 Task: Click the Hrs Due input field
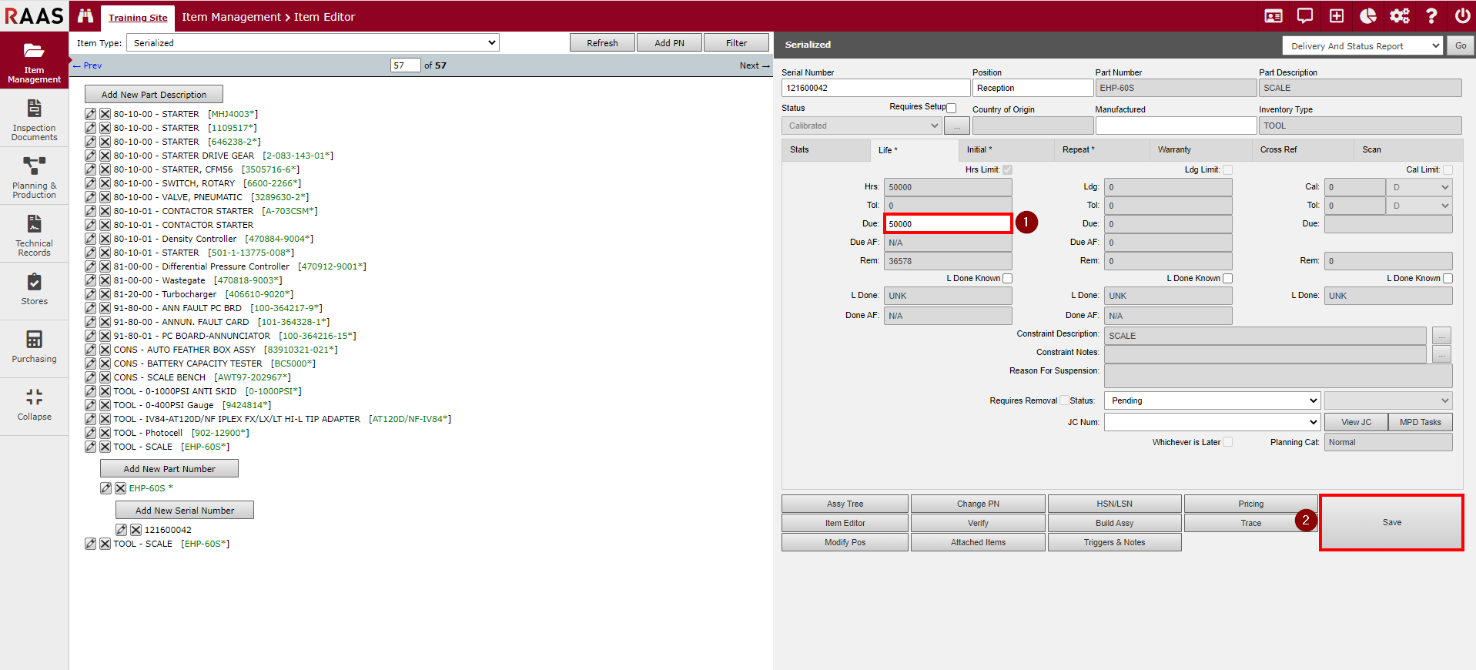pyautogui.click(x=947, y=224)
